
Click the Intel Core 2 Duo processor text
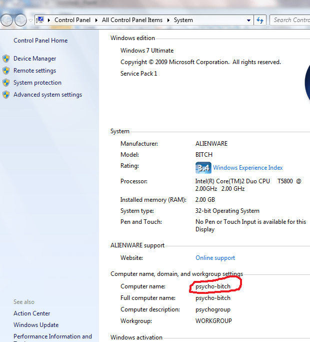pyautogui.click(x=248, y=185)
